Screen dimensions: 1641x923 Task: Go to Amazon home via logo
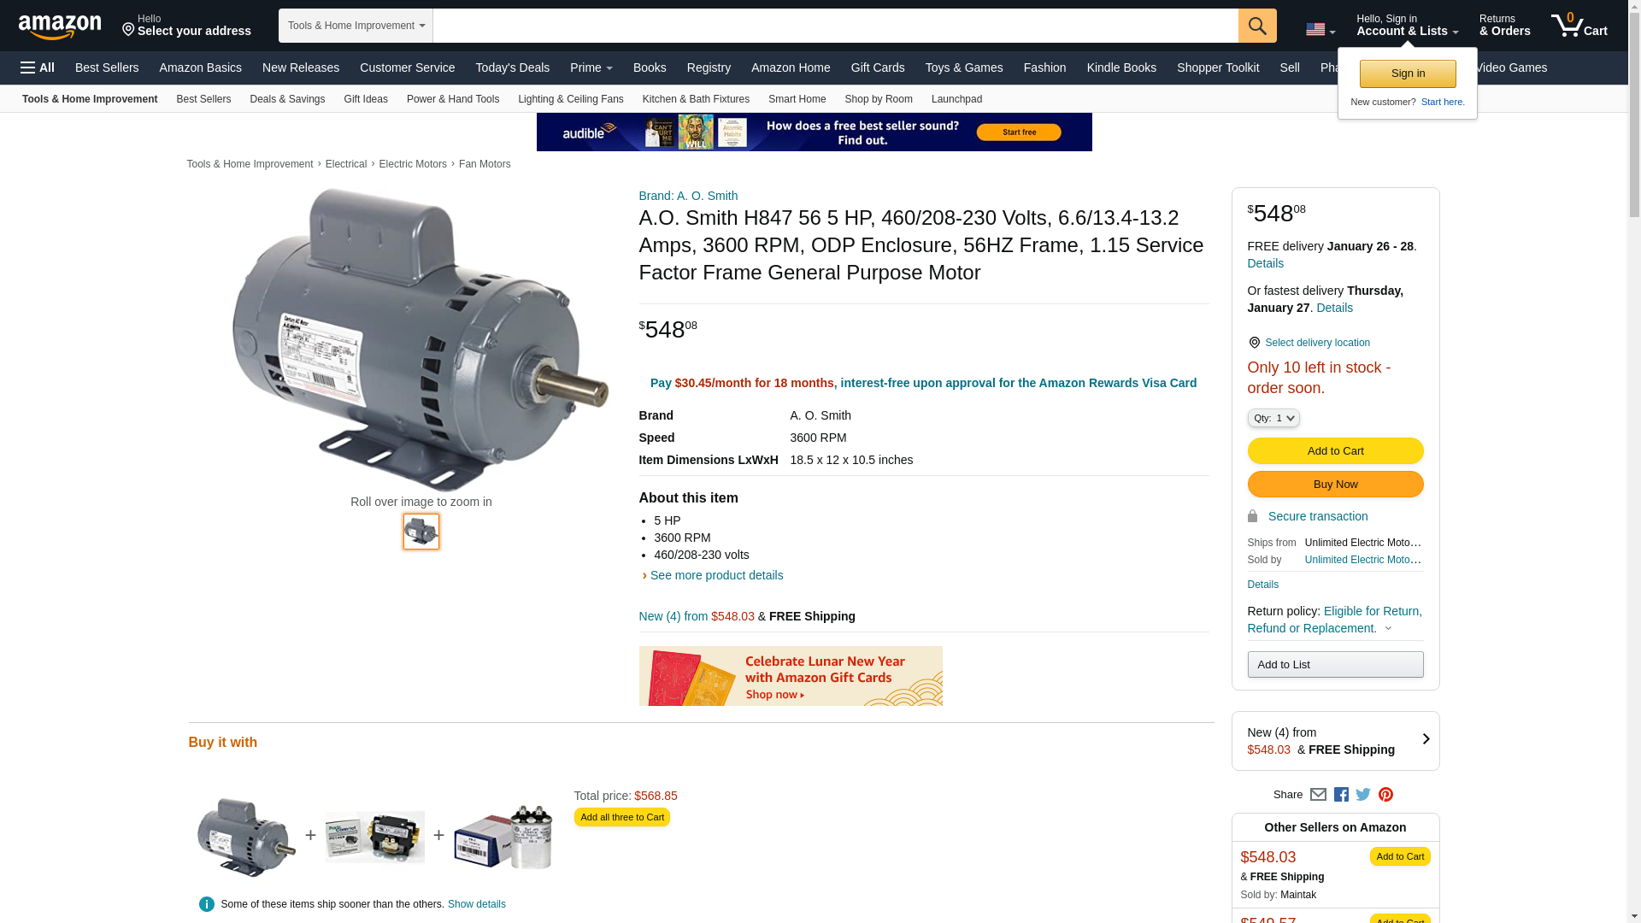(60, 26)
